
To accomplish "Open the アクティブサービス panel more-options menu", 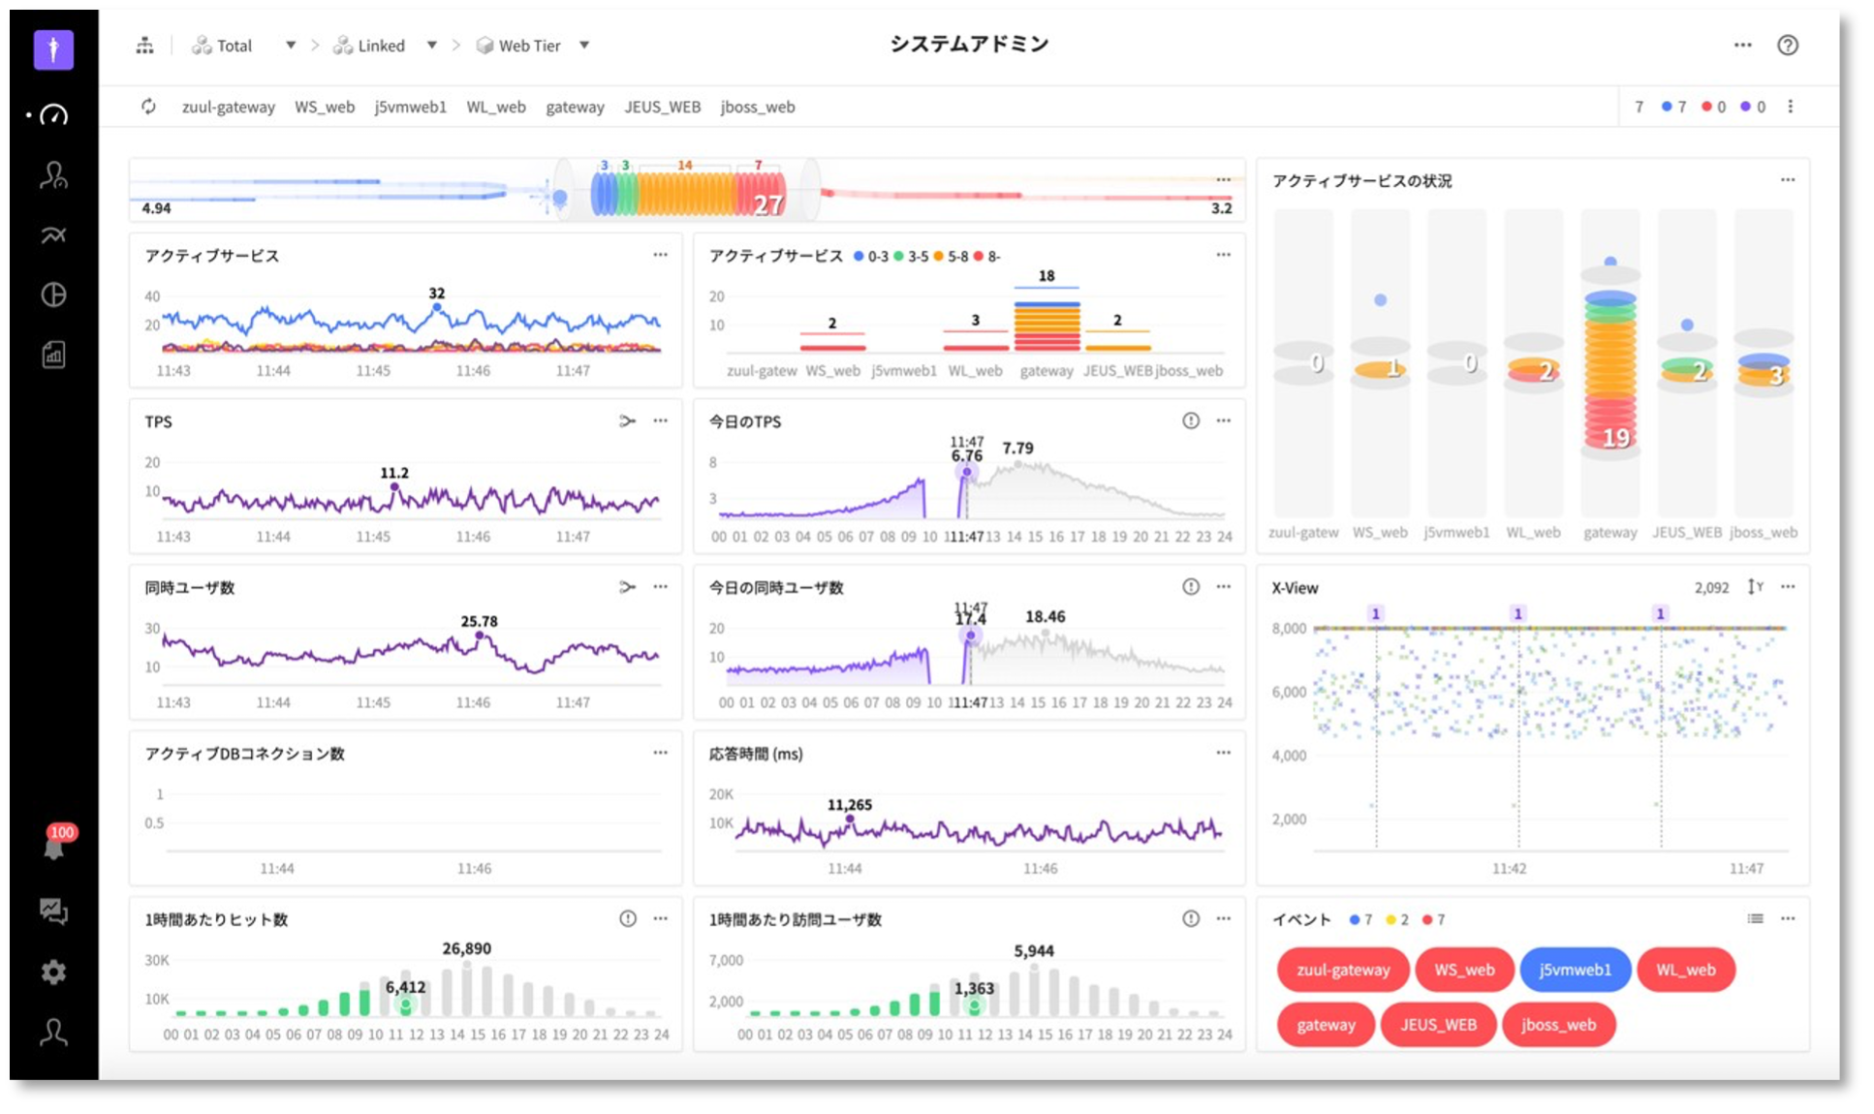I will click(660, 255).
